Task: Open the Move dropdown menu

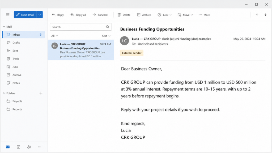Action: 185,15
